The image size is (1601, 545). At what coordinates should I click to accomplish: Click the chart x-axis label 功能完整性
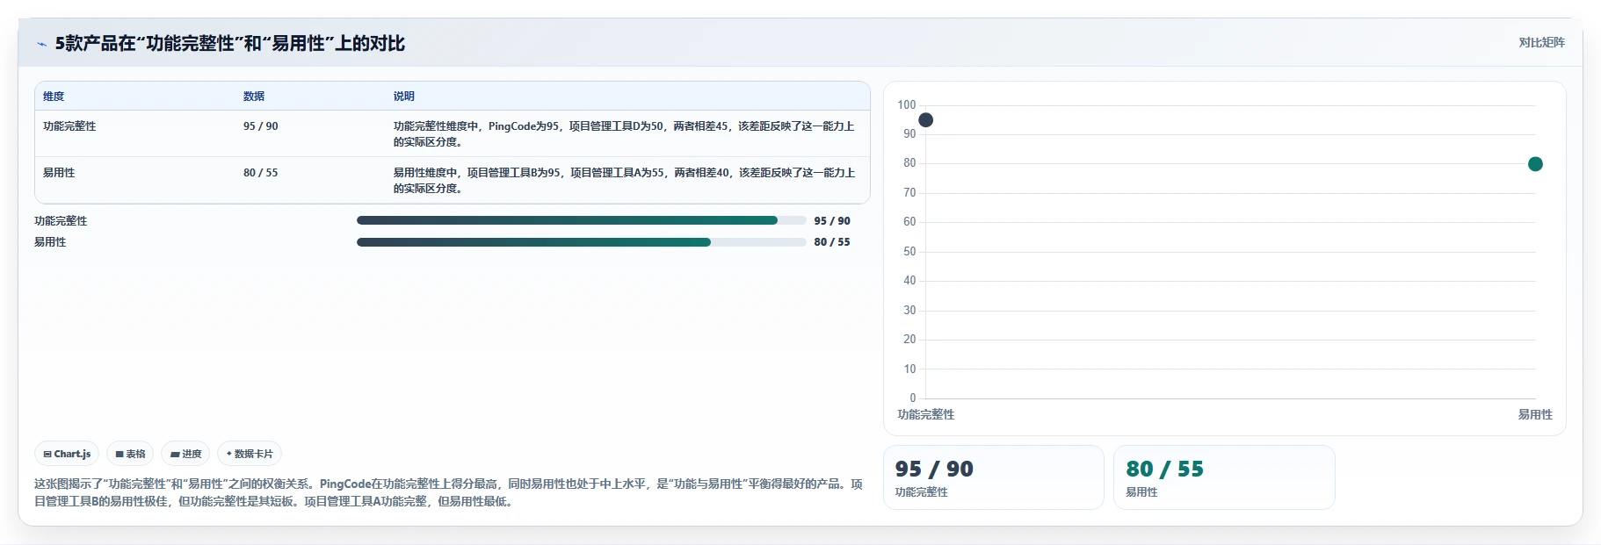(925, 415)
